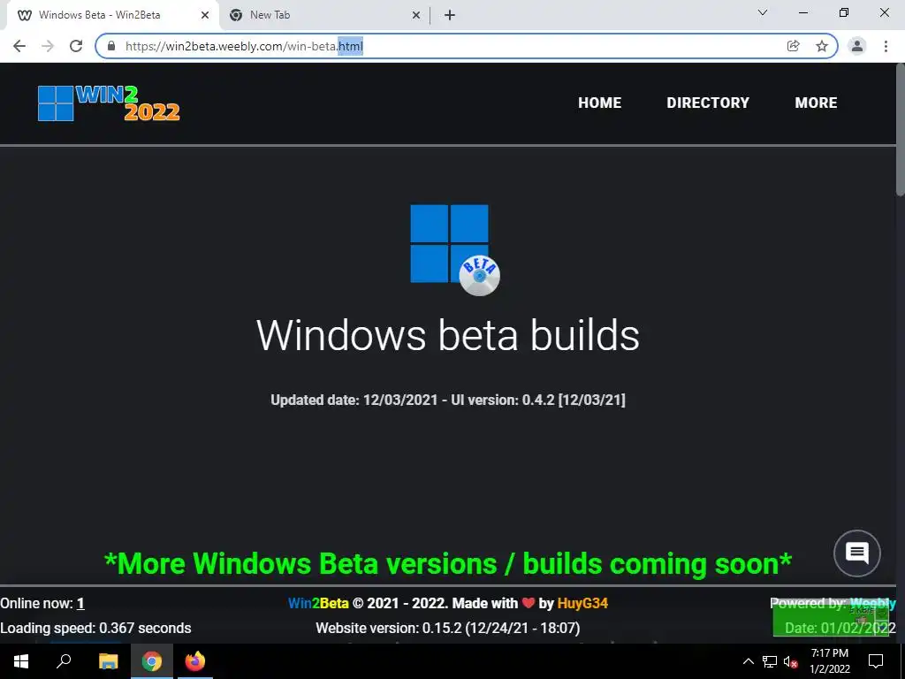Open the MORE navigation menu
Screen dimensions: 905x679
point(816,103)
